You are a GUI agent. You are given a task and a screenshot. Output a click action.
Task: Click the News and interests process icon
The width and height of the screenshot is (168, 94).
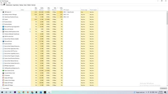coord(3,29)
